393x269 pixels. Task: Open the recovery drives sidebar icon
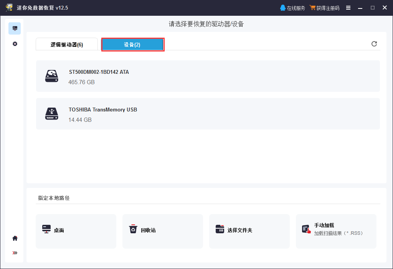tap(15, 28)
